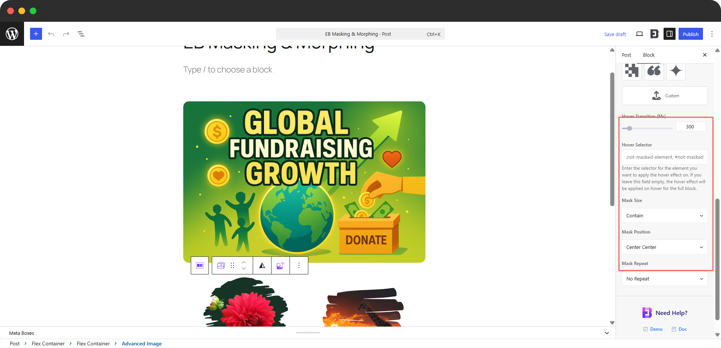Move the block down
The height and width of the screenshot is (348, 721).
pyautogui.click(x=244, y=269)
